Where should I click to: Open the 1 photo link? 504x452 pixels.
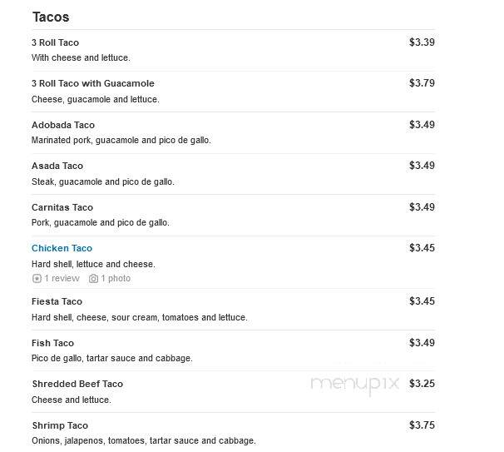coord(116,278)
